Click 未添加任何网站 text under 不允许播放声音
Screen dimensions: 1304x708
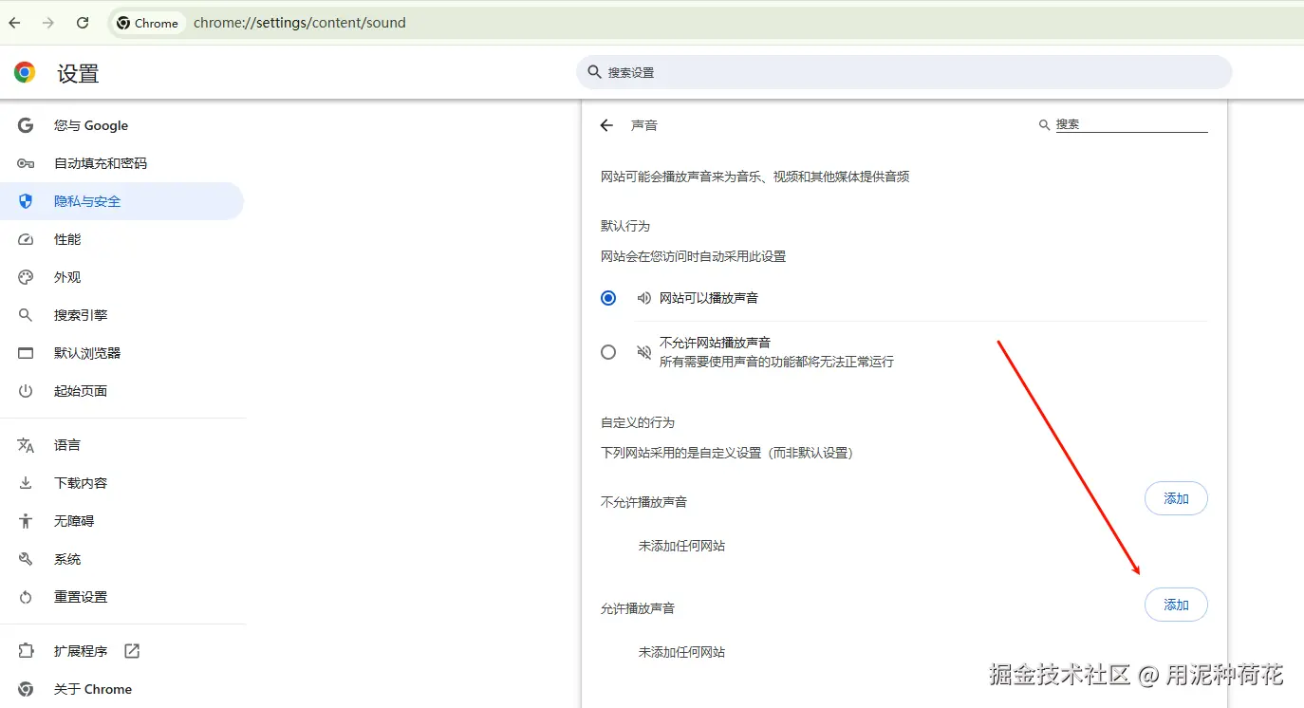click(x=681, y=546)
